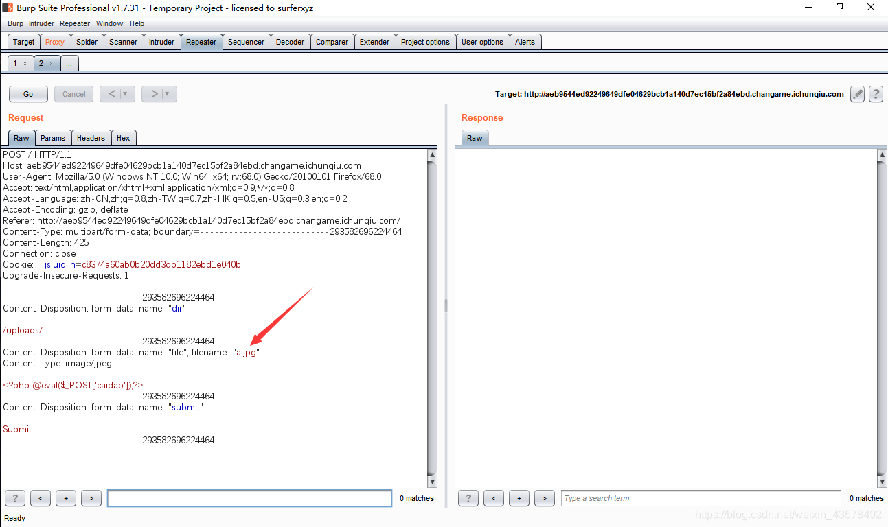The height and width of the screenshot is (527, 888).
Task: Open the User options tab
Action: 483,42
